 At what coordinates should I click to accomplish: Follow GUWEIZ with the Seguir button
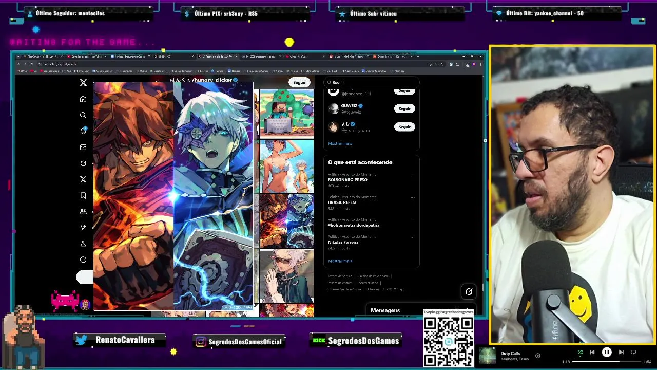coord(404,109)
